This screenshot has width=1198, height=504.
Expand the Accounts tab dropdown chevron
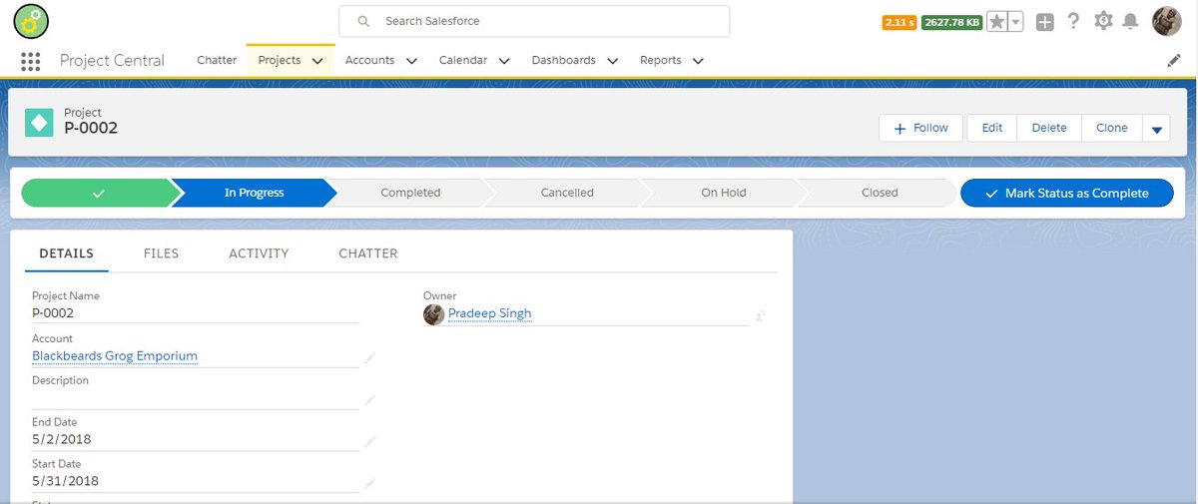411,61
